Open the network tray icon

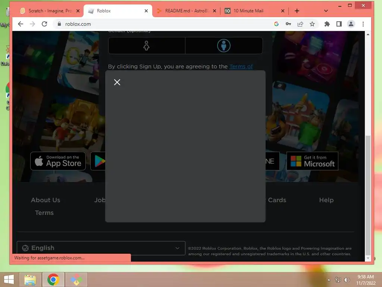pos(338,280)
